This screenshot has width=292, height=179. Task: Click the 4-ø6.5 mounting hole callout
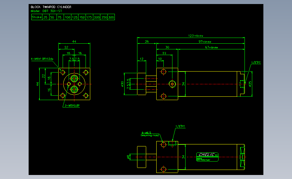pyautogui.click(x=147, y=133)
